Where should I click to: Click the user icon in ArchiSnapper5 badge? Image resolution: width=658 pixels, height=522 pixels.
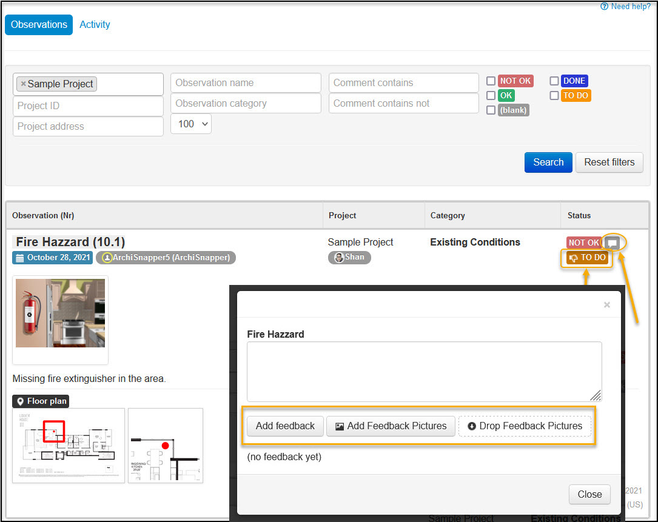pyautogui.click(x=107, y=258)
